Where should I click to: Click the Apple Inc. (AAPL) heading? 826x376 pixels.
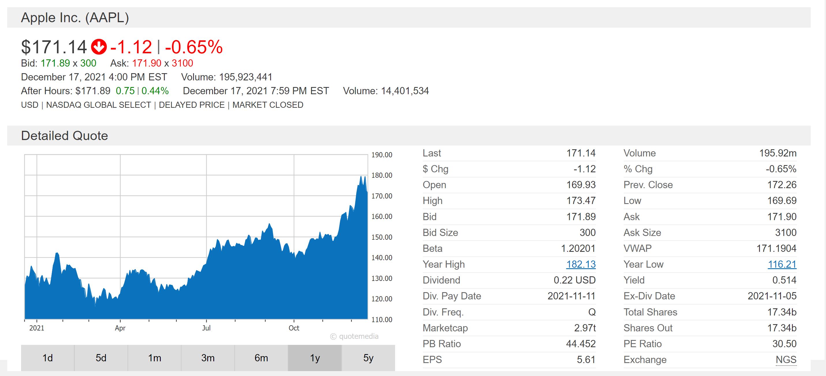tap(75, 17)
